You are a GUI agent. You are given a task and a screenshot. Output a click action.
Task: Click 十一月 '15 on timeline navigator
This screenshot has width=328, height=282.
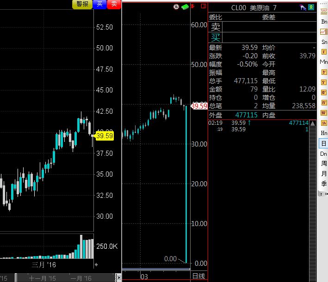42,278
